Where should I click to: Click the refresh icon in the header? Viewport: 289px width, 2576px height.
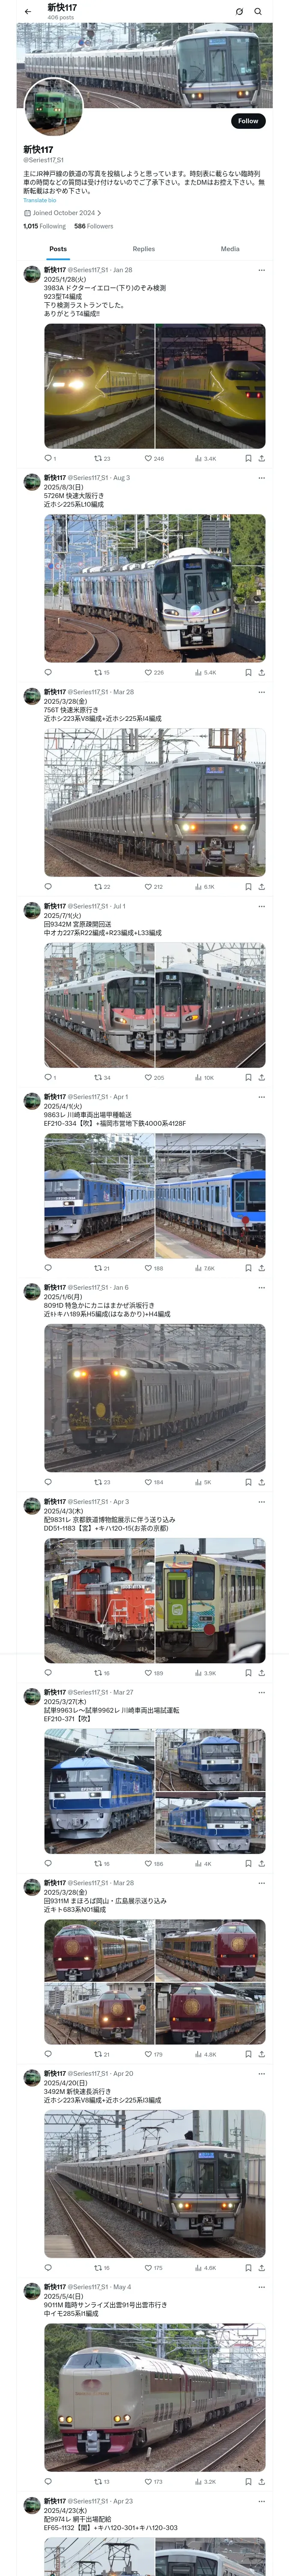(239, 12)
